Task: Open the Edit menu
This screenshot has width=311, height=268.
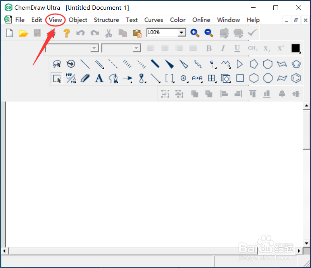Action: [37, 20]
